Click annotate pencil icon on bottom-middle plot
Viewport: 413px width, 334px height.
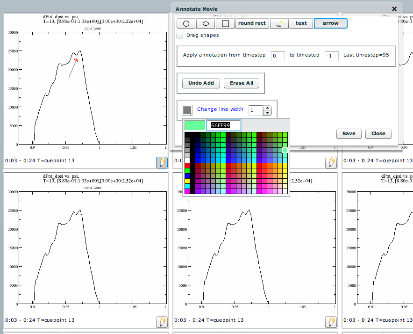(331, 322)
